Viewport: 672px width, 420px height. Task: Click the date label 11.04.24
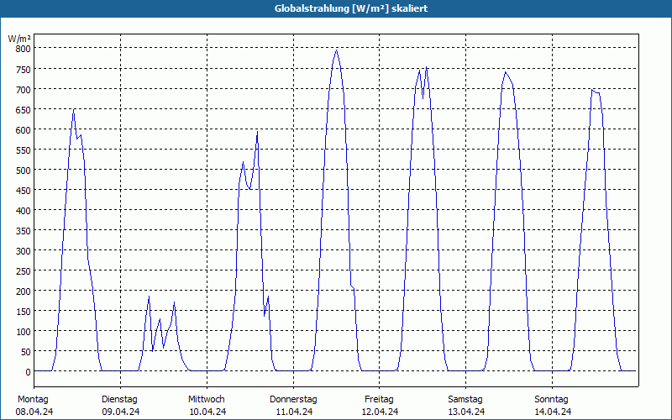(294, 412)
